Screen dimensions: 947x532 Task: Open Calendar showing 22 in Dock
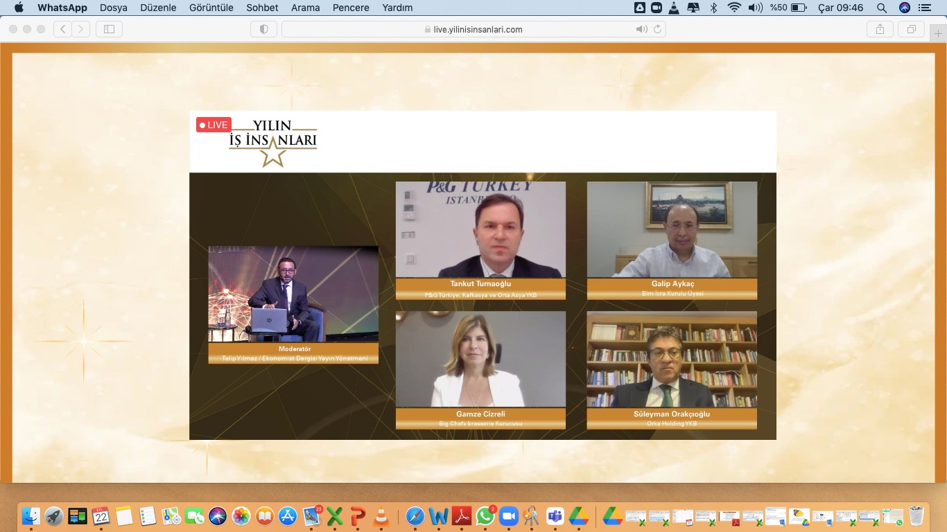pos(101,516)
